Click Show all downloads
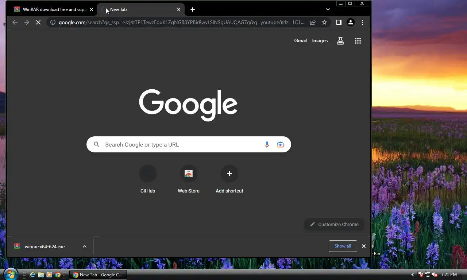The width and height of the screenshot is (467, 280). pyautogui.click(x=343, y=246)
